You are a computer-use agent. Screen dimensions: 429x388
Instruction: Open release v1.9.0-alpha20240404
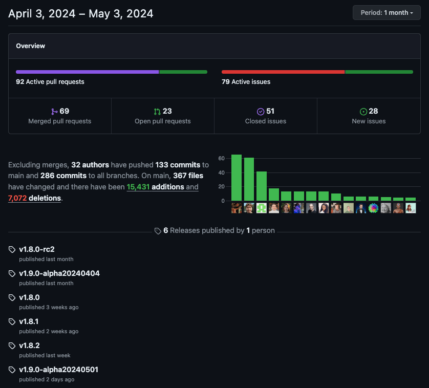pyautogui.click(x=59, y=273)
